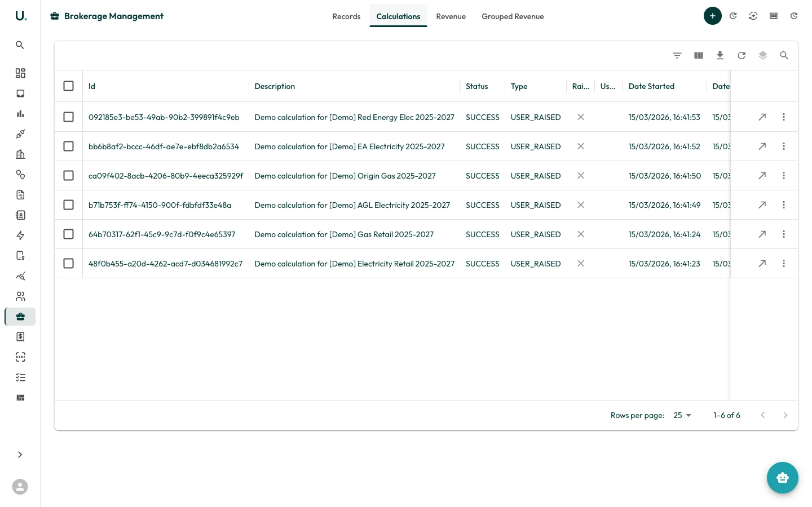The image size is (812, 507).
Task: Tick checkbox for EA Electricity row
Action: 69,146
